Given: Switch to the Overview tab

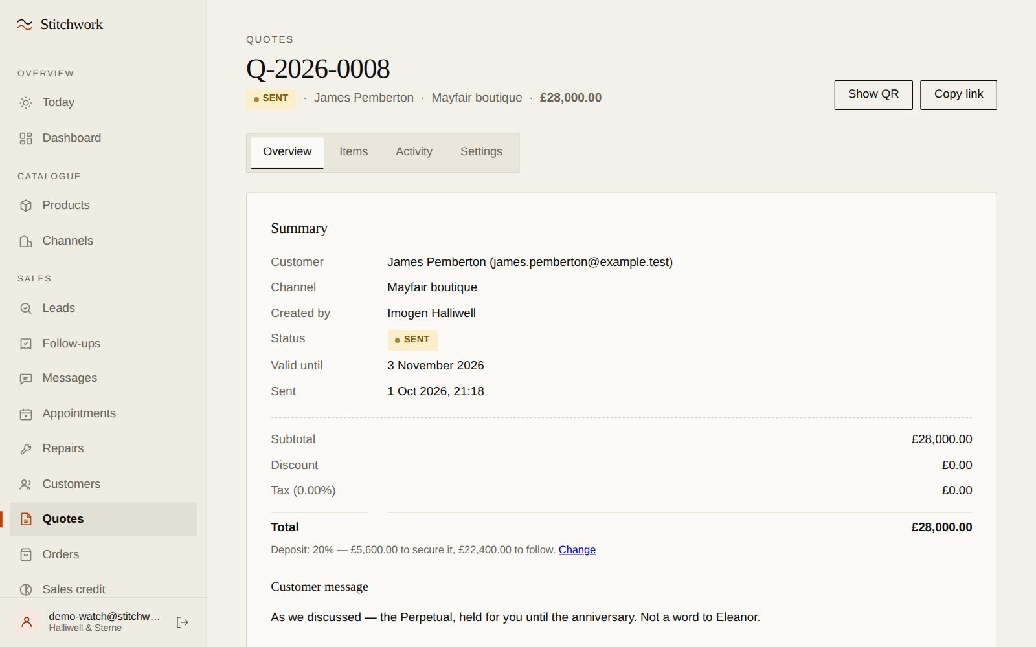Looking at the screenshot, I should (x=287, y=152).
